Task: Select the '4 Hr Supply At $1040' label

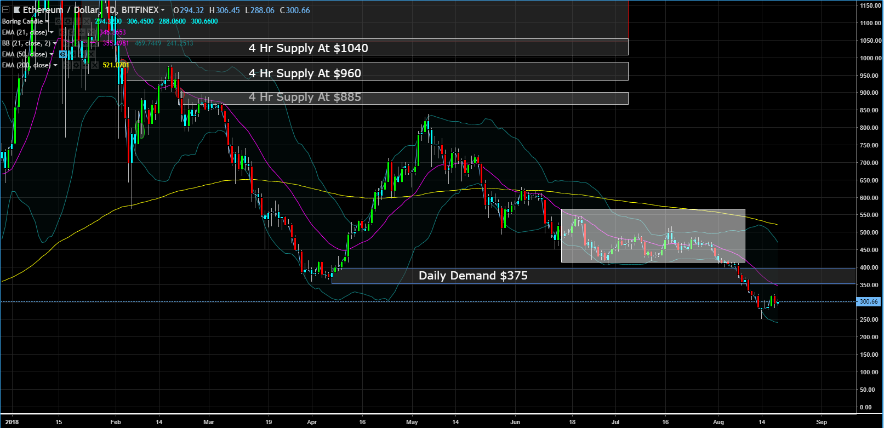Action: click(x=308, y=48)
